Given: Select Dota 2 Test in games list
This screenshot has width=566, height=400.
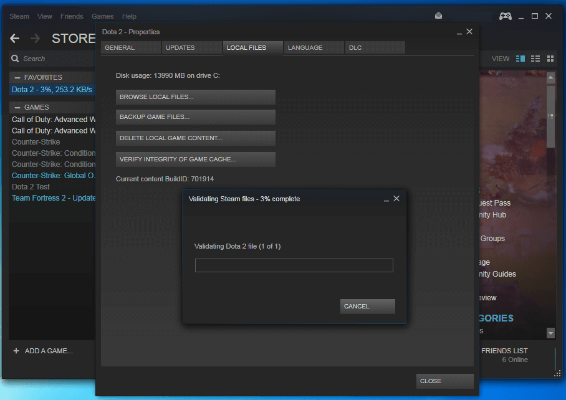Looking at the screenshot, I should (31, 187).
